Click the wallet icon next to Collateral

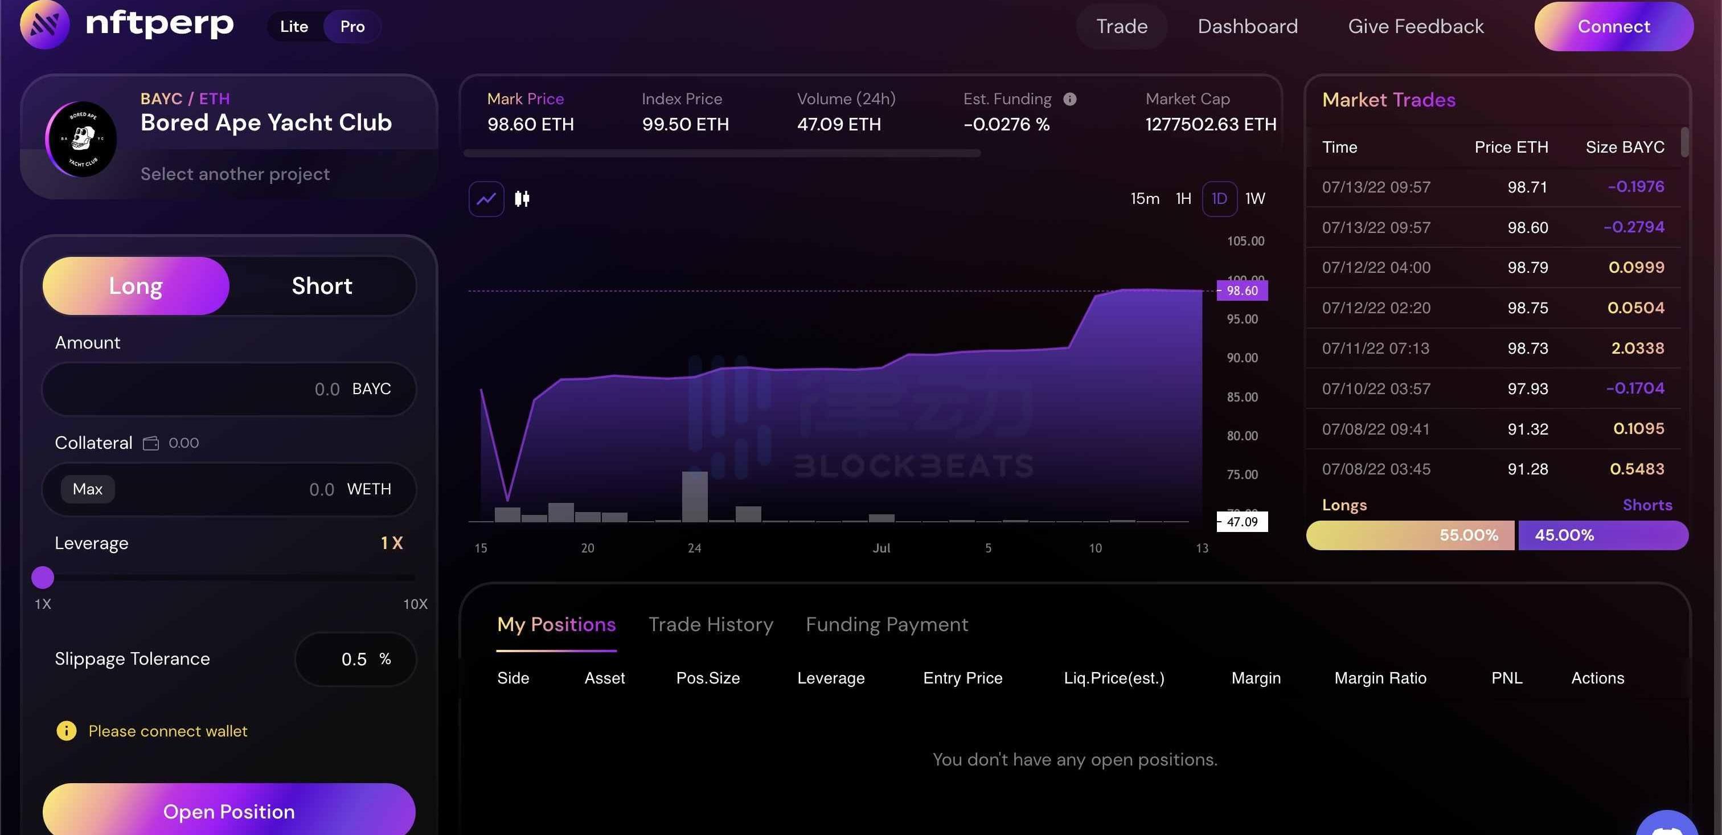click(151, 443)
